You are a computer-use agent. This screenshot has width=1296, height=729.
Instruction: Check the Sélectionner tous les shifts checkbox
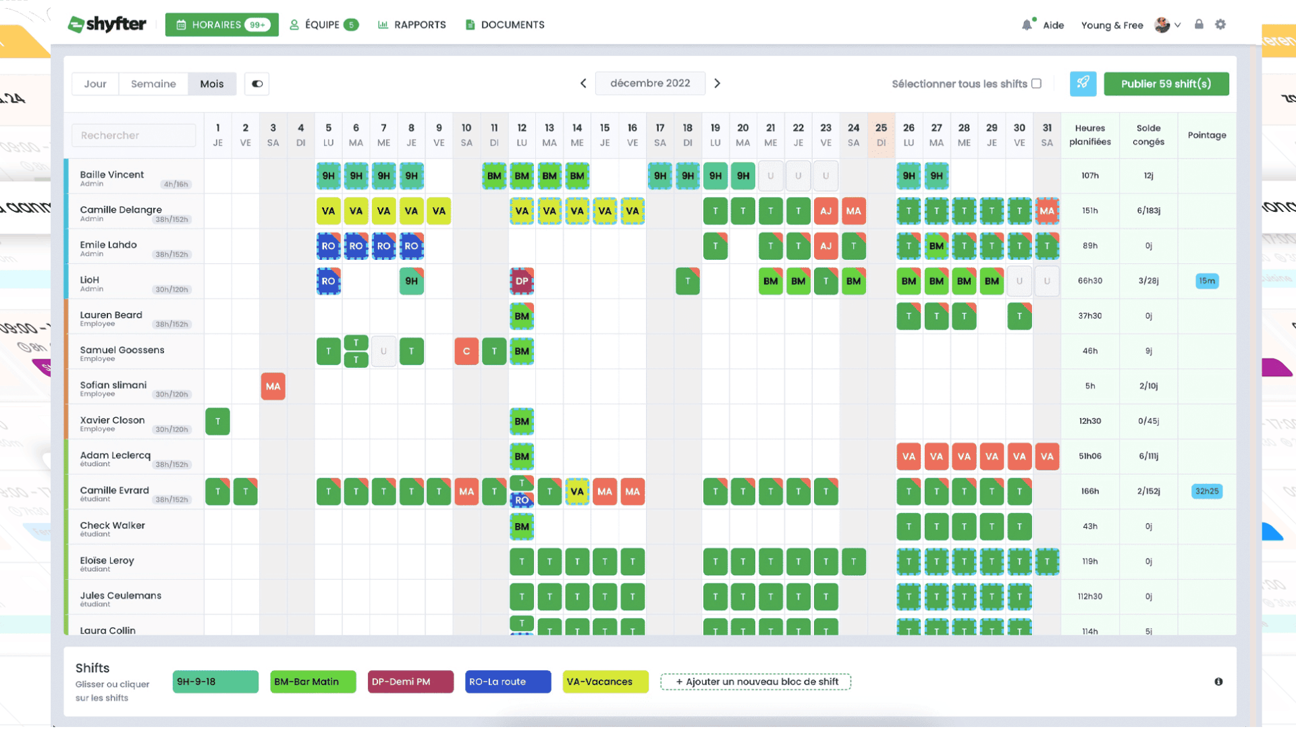1037,84
